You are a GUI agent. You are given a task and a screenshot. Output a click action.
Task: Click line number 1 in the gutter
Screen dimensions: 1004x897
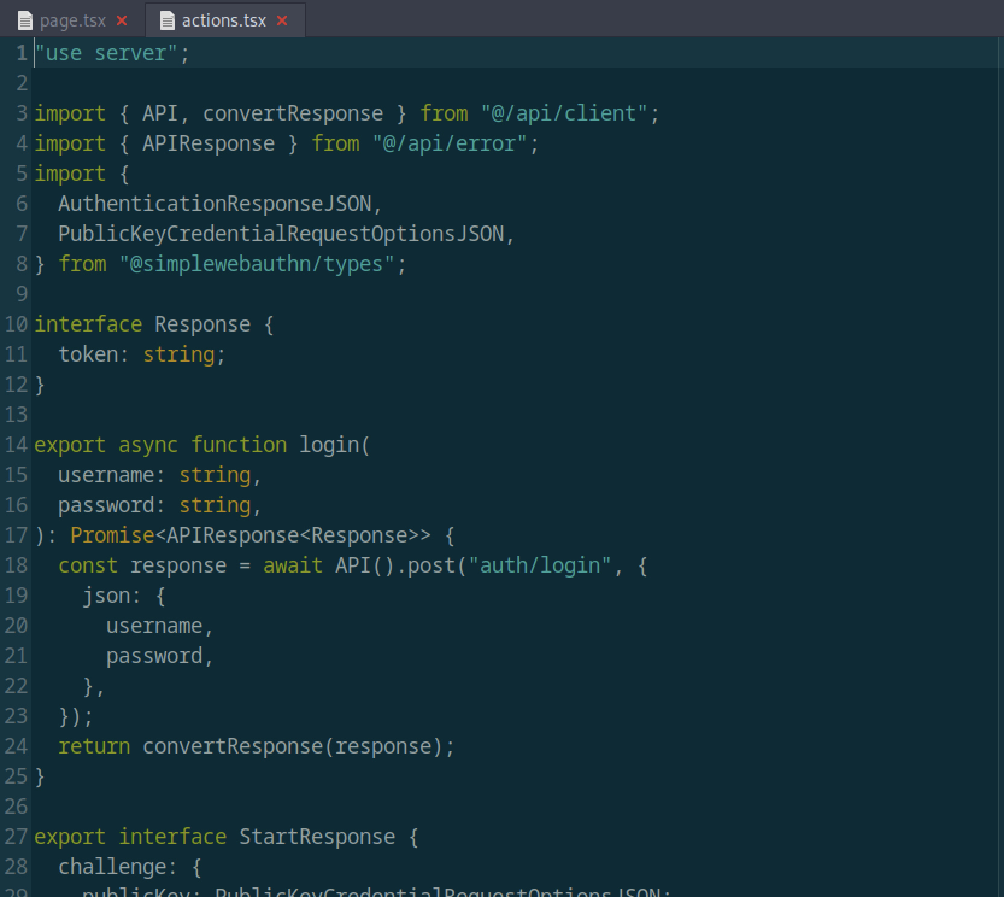(x=22, y=53)
